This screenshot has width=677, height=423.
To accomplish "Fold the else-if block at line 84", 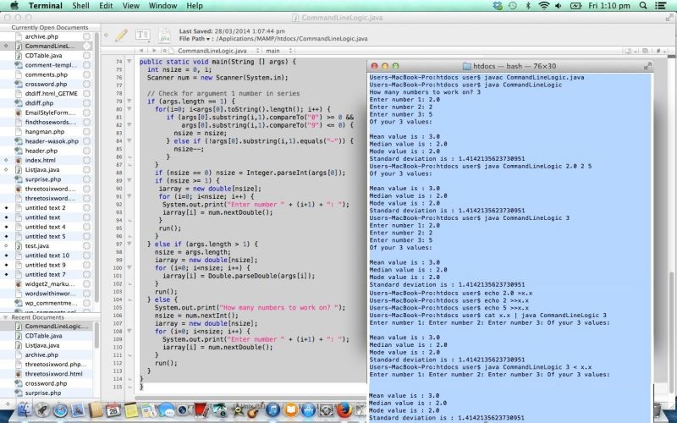I will pos(129,140).
